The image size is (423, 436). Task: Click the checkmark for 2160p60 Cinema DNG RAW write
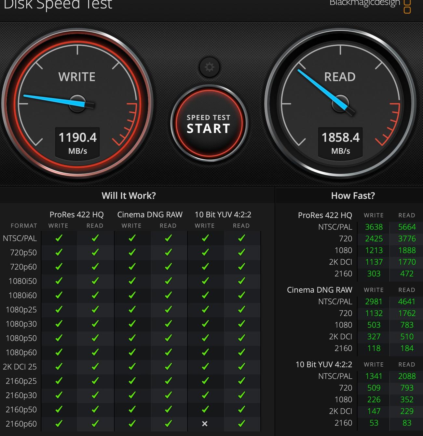[132, 424]
